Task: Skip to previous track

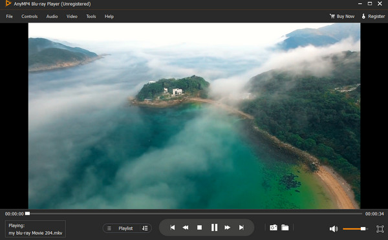Action: click(173, 227)
